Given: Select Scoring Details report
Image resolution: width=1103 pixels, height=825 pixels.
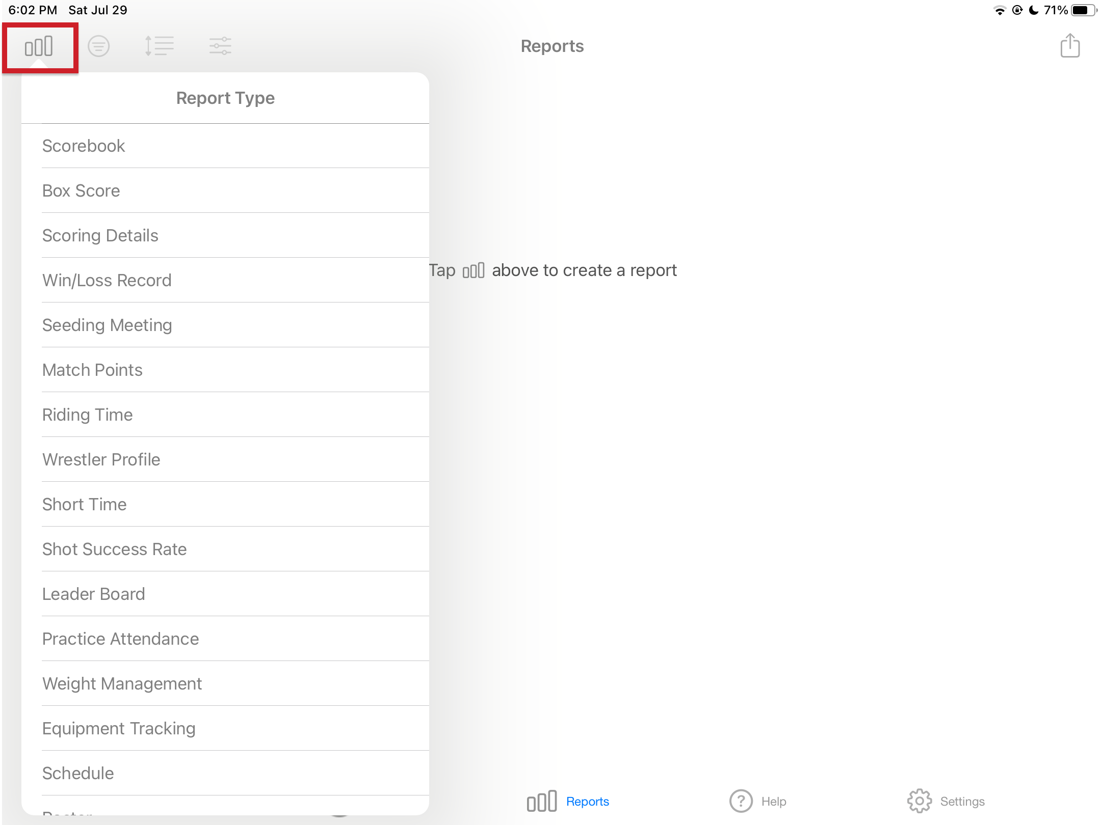Looking at the screenshot, I should tap(100, 236).
